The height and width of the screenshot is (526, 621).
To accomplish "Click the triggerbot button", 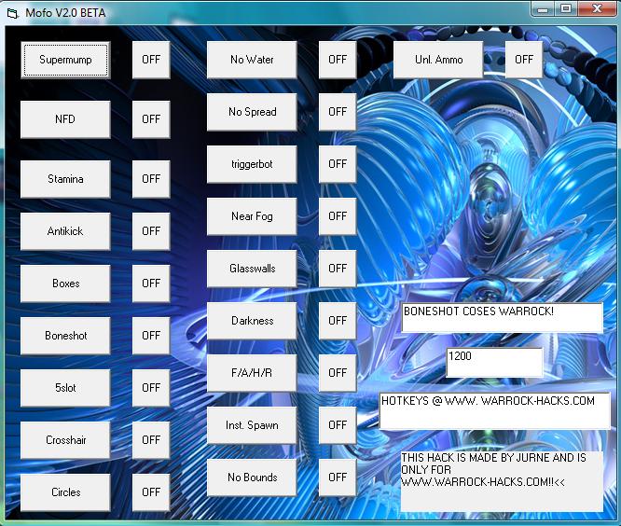I will tap(252, 164).
